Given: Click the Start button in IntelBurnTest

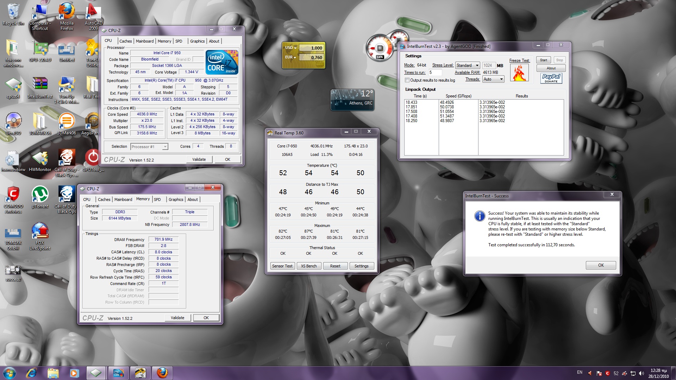Looking at the screenshot, I should (544, 60).
